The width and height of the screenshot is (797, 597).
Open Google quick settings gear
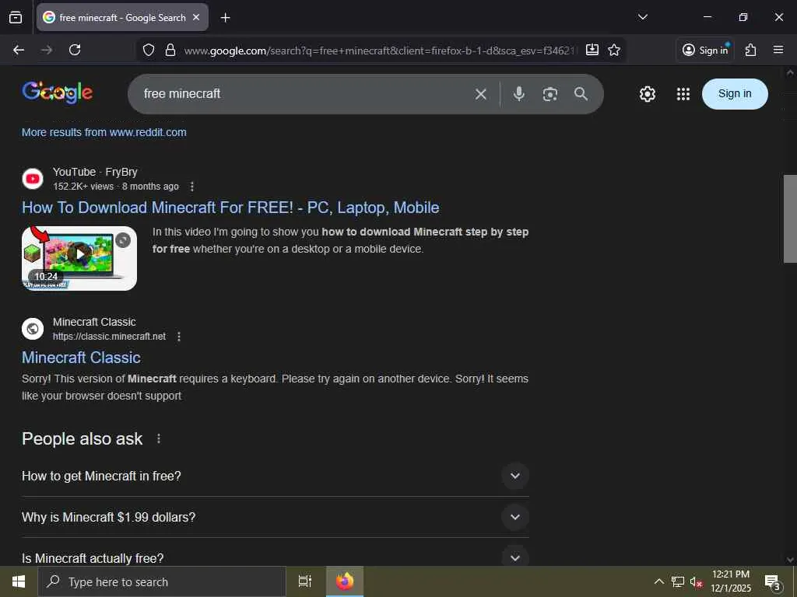647,94
